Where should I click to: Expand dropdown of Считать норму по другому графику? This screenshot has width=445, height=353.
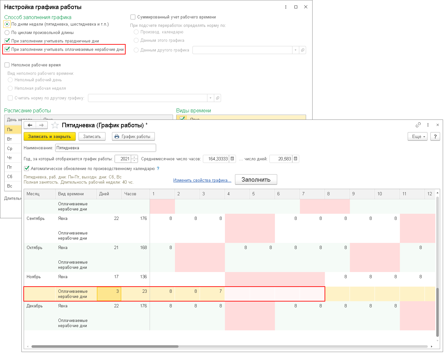210,98
